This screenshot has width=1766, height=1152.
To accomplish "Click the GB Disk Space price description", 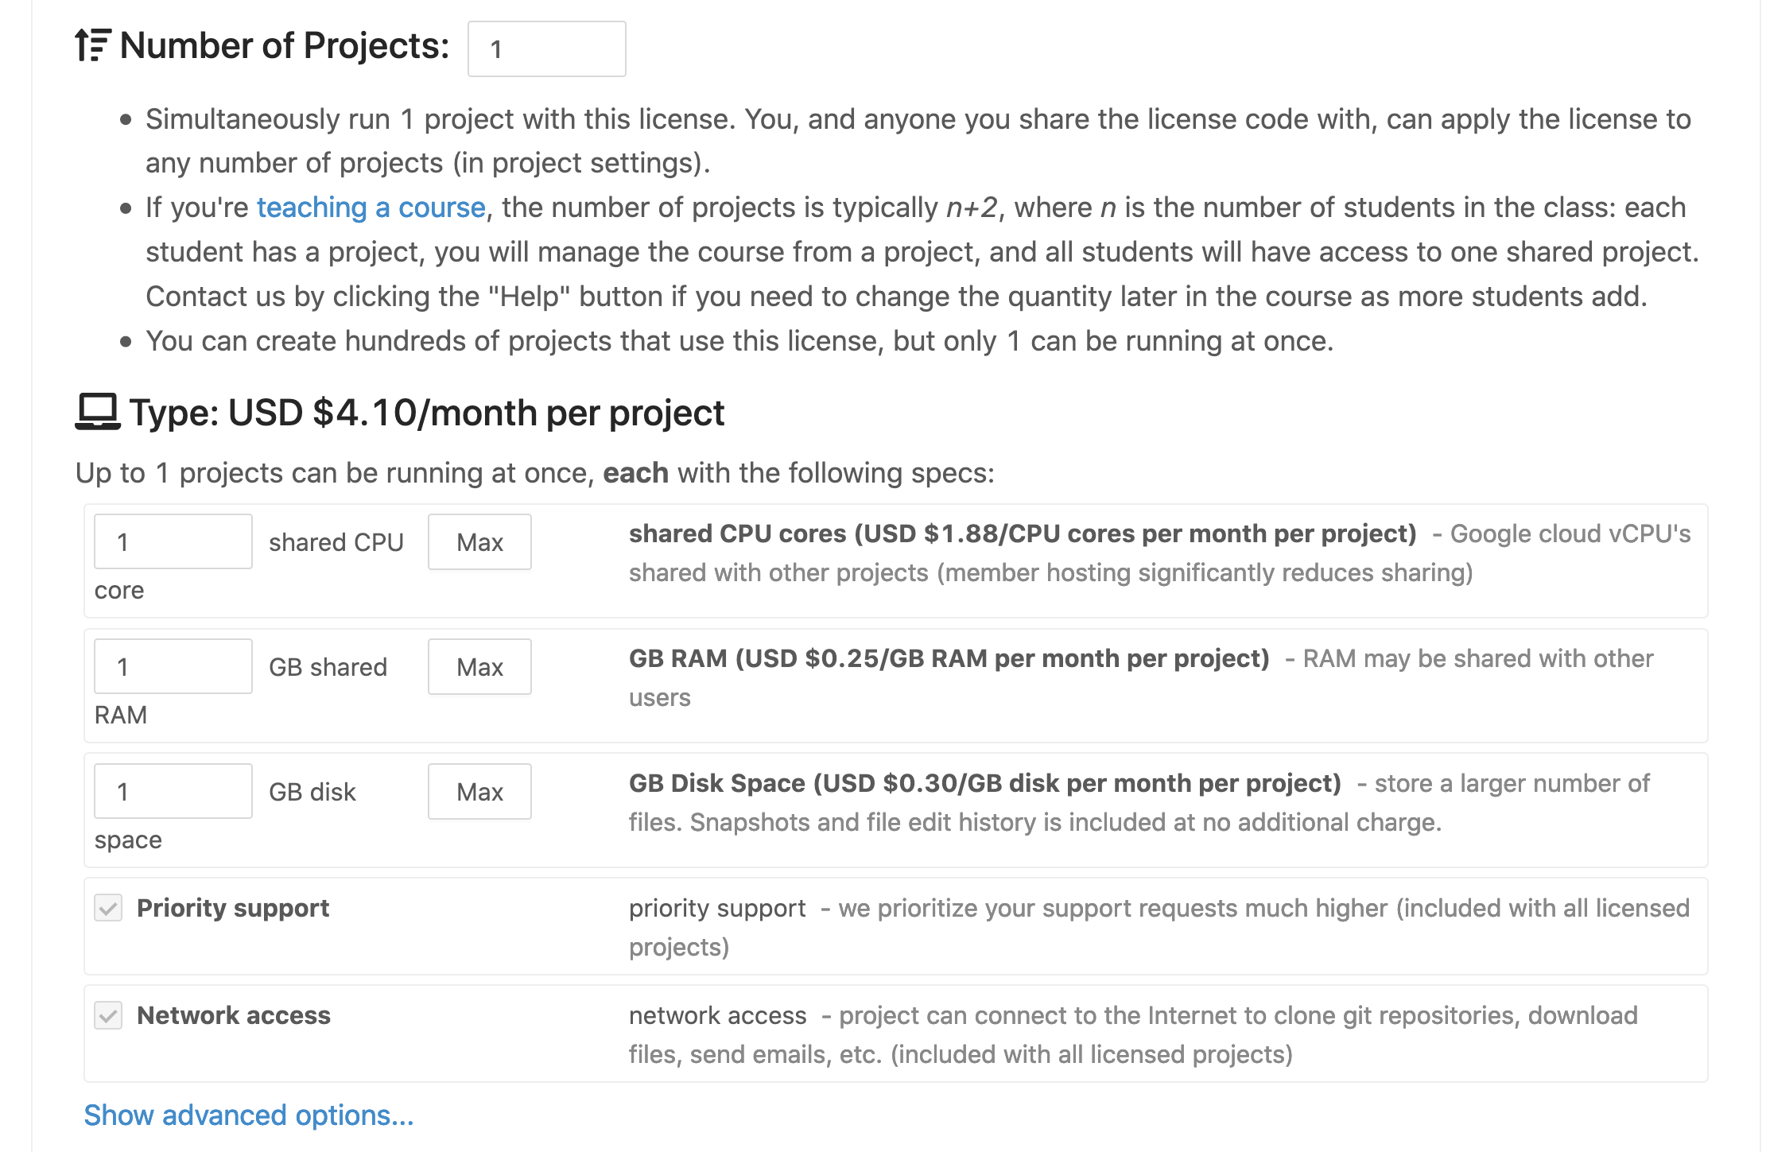I will coord(984,783).
